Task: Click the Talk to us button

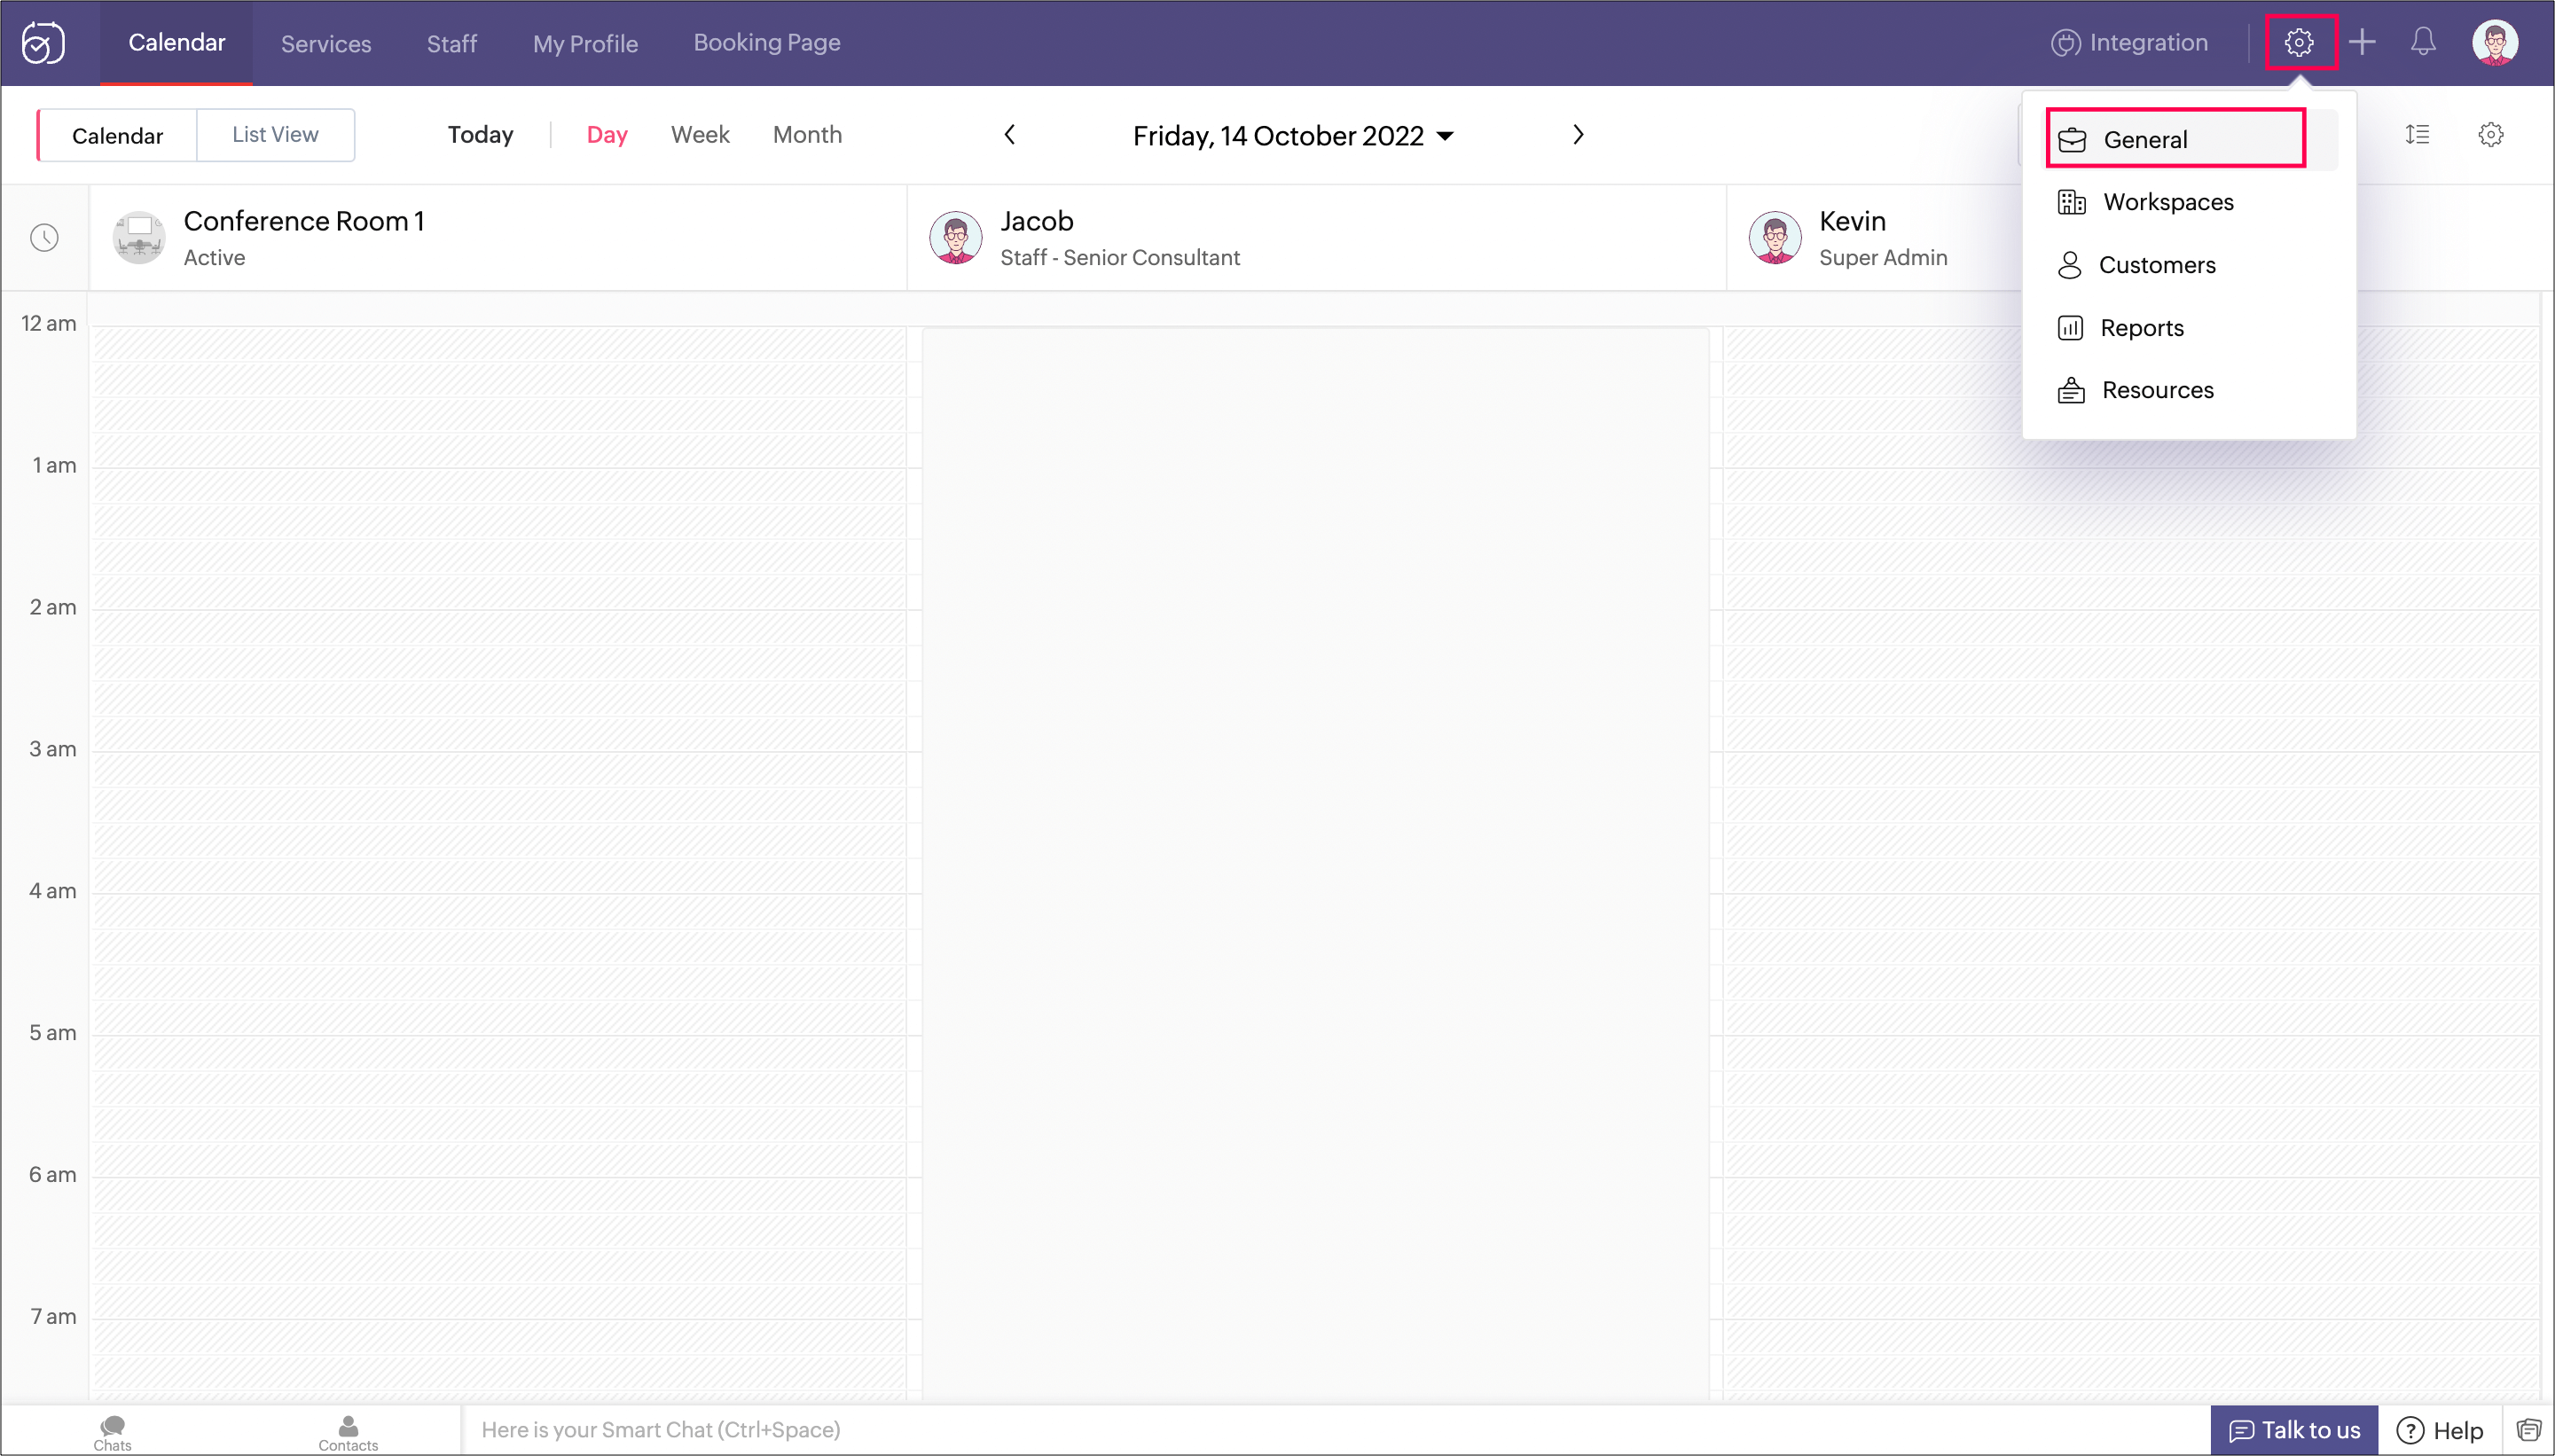Action: point(2294,1430)
